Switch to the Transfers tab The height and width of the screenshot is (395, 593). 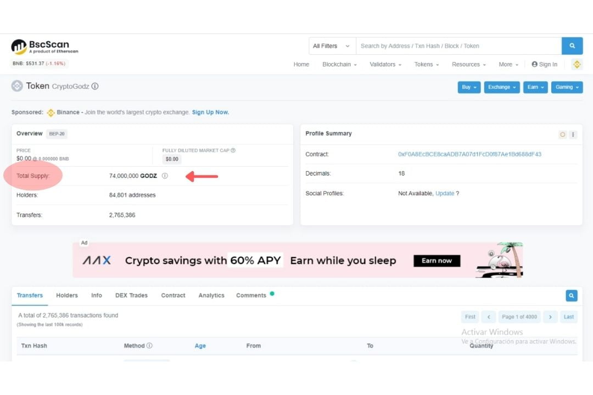pyautogui.click(x=30, y=296)
